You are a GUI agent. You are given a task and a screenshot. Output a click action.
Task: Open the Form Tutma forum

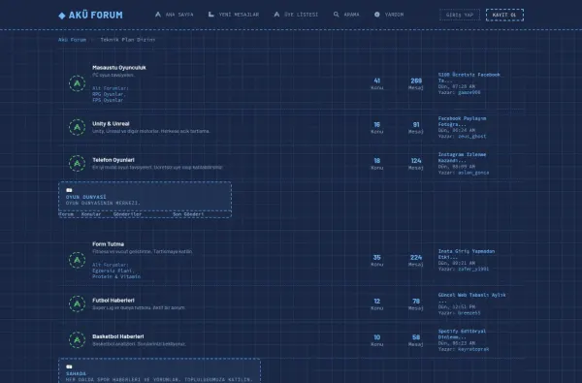click(108, 244)
